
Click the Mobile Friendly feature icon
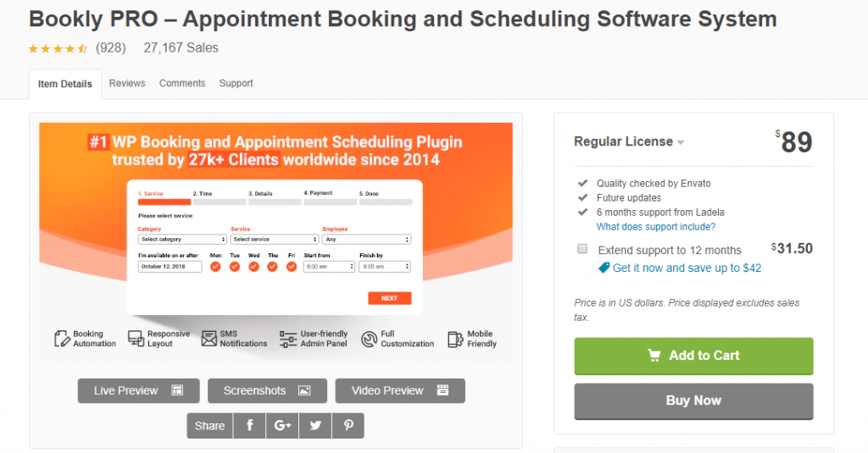(x=454, y=339)
